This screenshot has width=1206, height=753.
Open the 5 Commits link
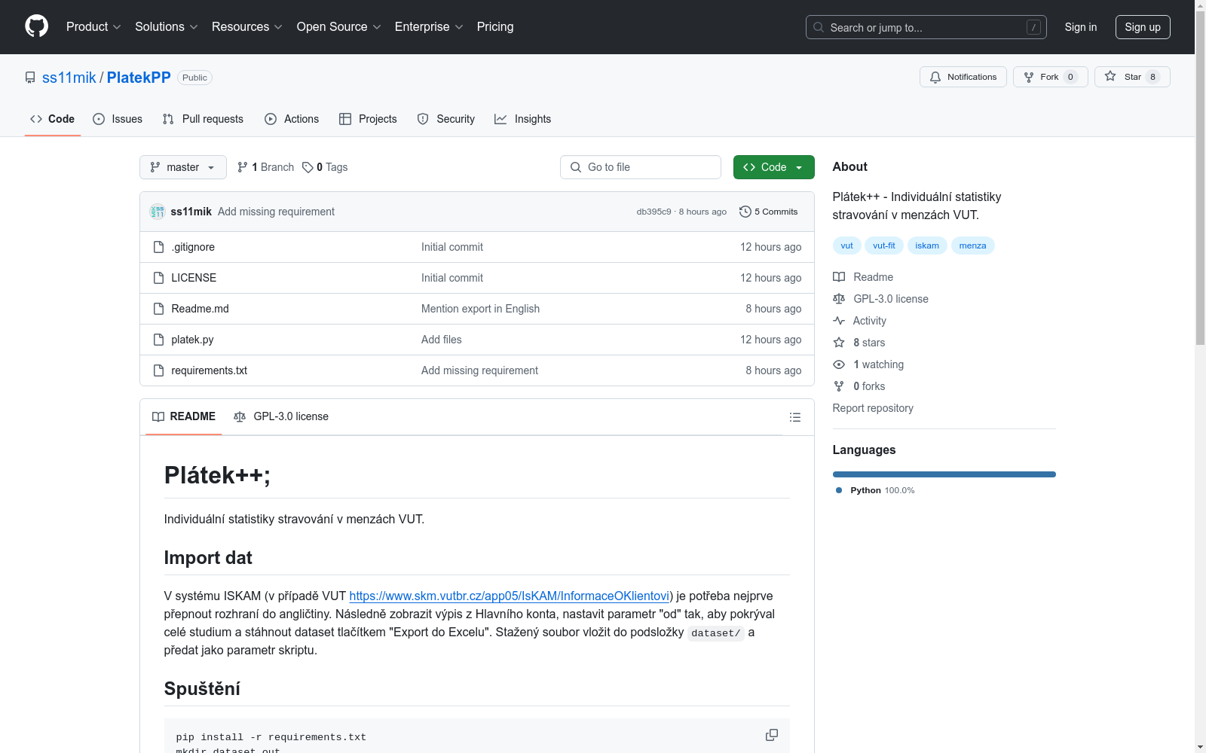[x=769, y=212]
